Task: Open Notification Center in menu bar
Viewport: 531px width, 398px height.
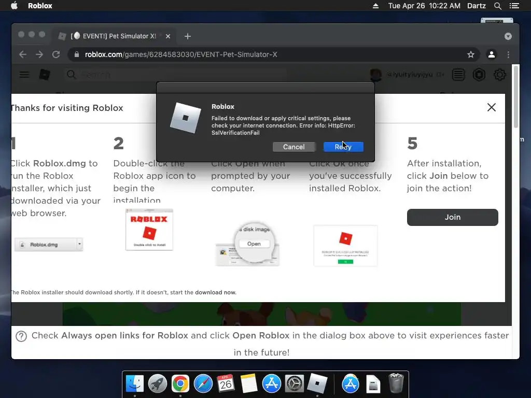Action: [x=514, y=6]
